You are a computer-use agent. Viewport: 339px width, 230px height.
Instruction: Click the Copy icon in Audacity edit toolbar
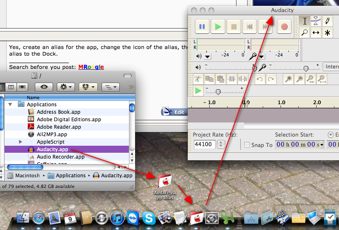pos(209,79)
